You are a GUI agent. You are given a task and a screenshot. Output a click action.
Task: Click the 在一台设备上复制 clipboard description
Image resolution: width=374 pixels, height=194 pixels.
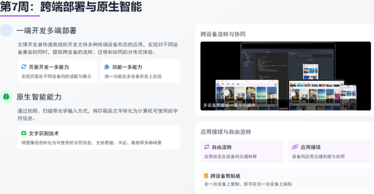(x=248, y=184)
